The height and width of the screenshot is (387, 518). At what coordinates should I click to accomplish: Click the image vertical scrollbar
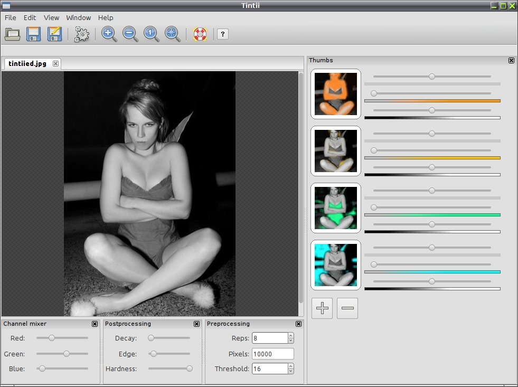point(300,187)
